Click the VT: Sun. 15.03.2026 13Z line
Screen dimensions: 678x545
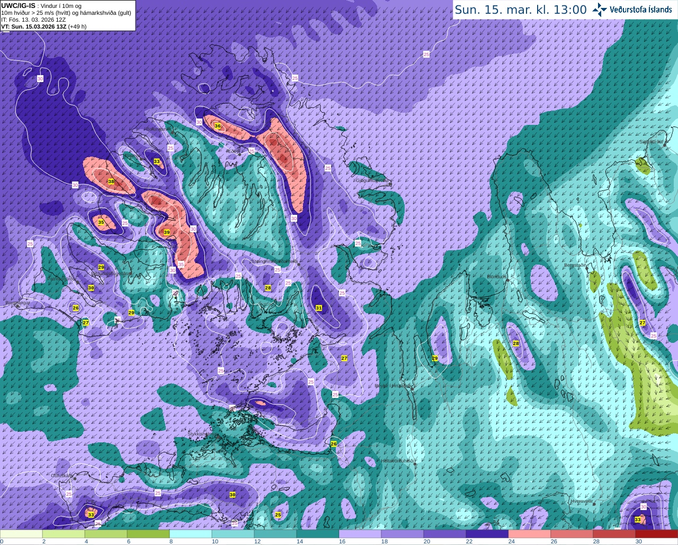point(43,26)
